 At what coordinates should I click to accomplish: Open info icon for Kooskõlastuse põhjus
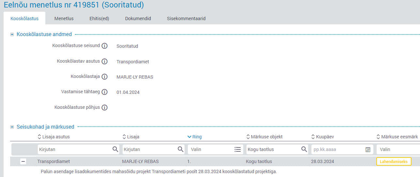point(104,107)
